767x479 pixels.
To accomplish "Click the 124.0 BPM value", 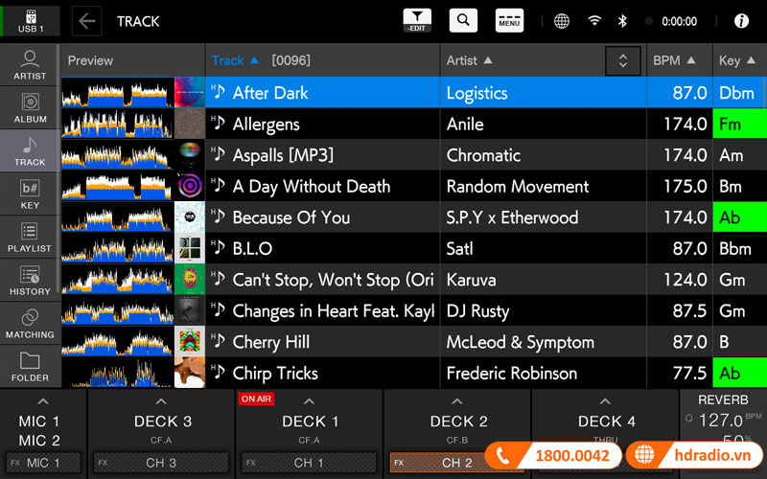I will (685, 280).
